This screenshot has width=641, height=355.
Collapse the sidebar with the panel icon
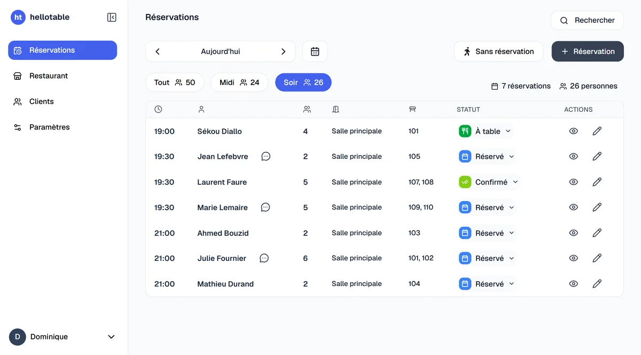(x=112, y=17)
